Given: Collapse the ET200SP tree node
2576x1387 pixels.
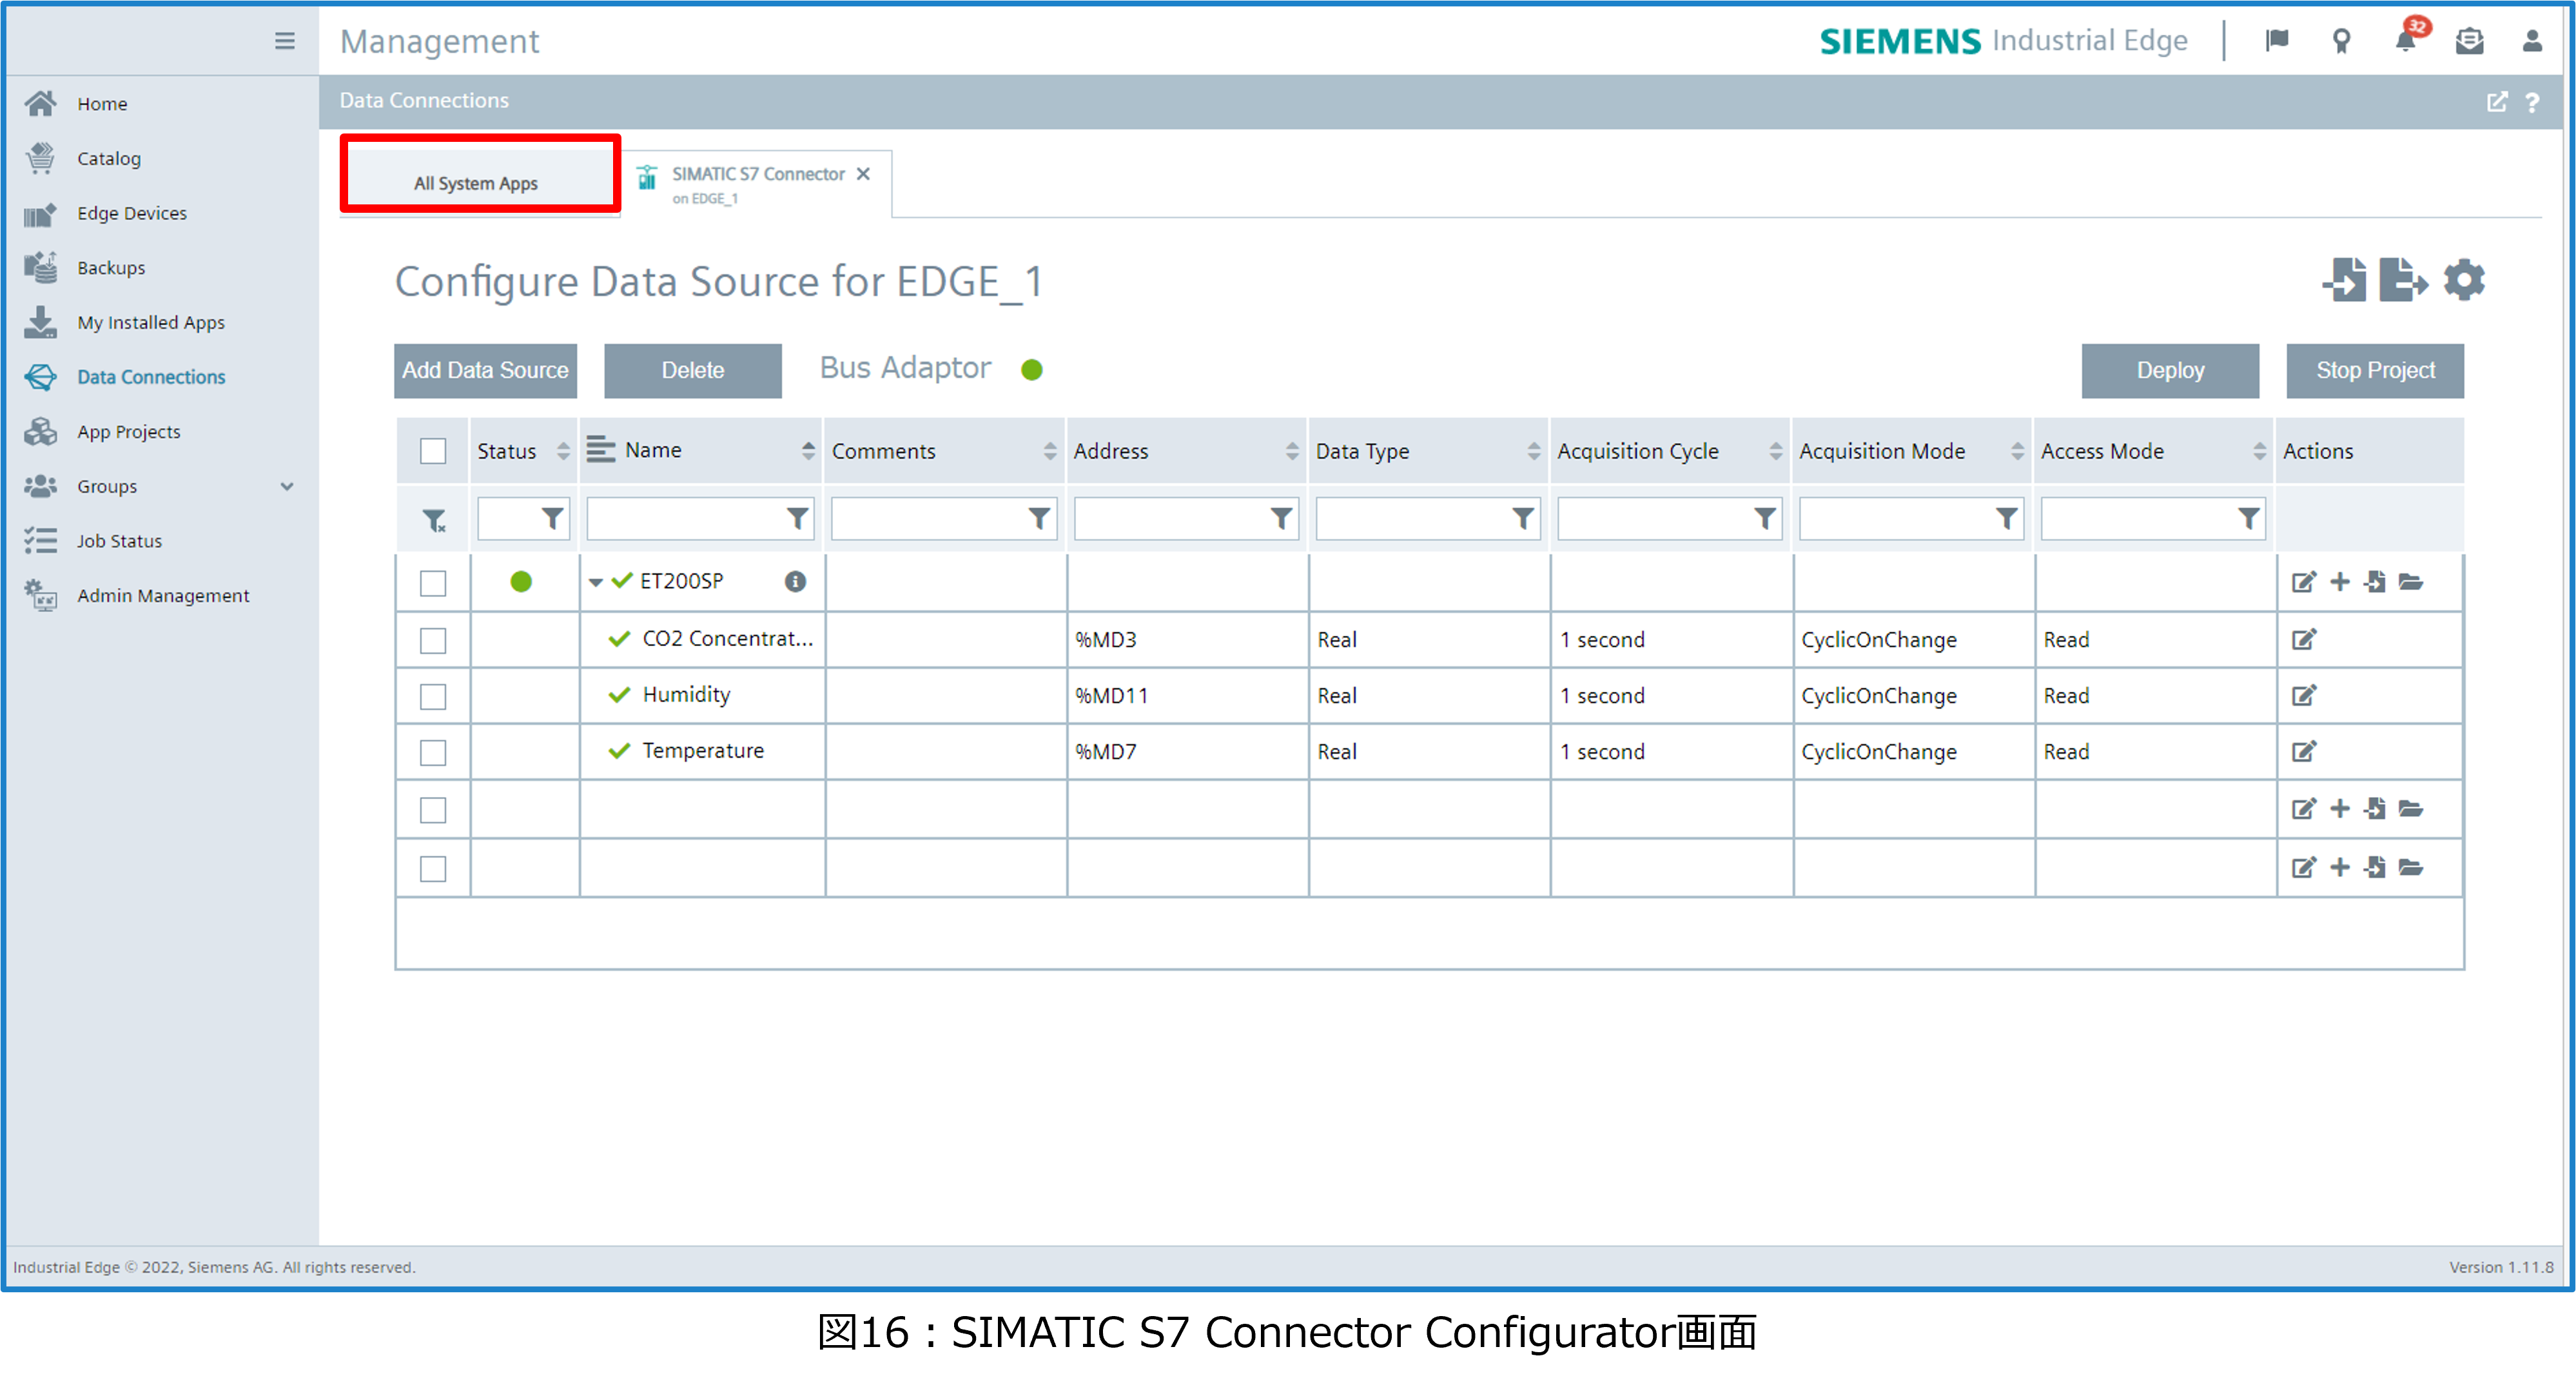Looking at the screenshot, I should tap(596, 582).
